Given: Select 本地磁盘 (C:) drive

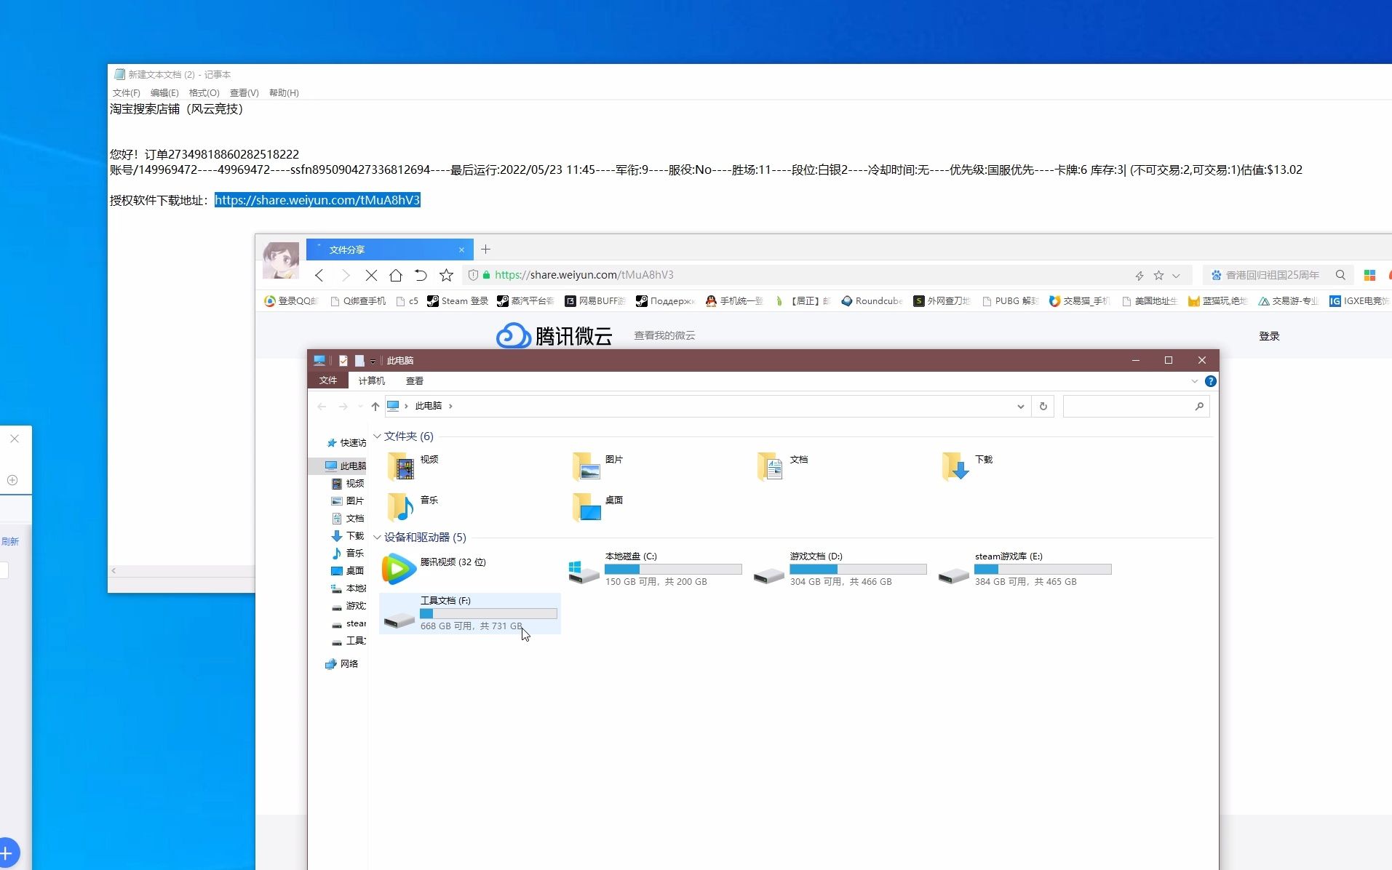Looking at the screenshot, I should [655, 569].
